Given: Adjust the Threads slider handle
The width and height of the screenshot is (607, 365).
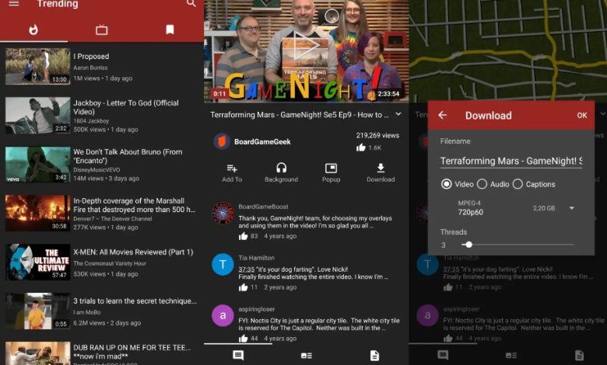Looking at the screenshot, I should click(468, 245).
